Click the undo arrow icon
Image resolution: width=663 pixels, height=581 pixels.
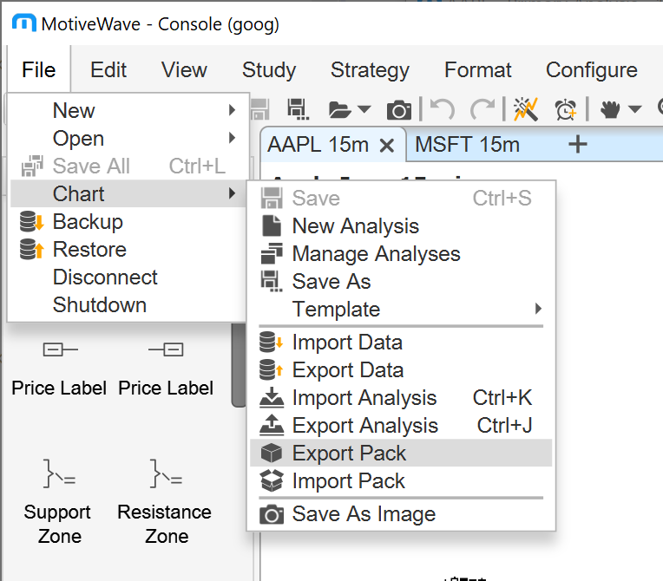[x=443, y=109]
